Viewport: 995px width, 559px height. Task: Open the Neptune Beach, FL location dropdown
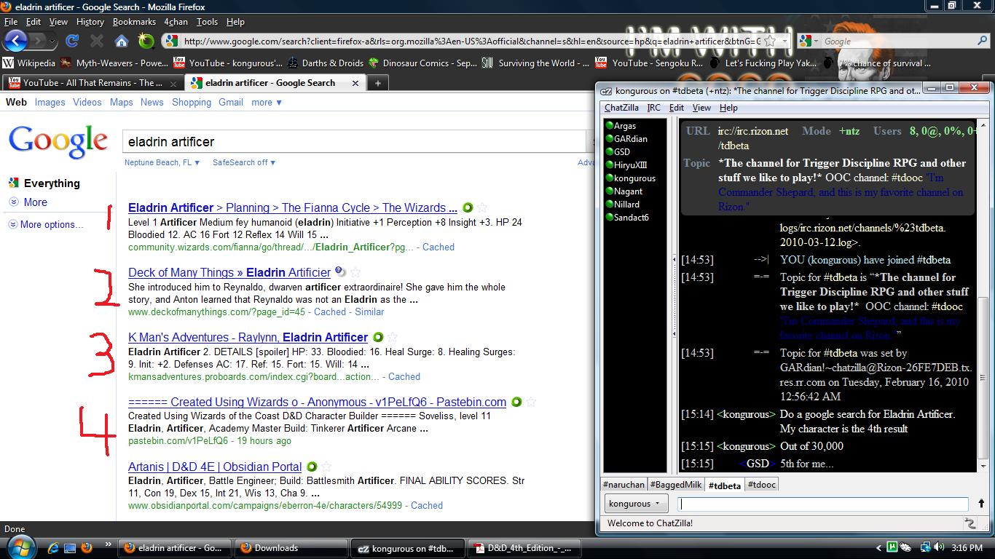click(162, 162)
